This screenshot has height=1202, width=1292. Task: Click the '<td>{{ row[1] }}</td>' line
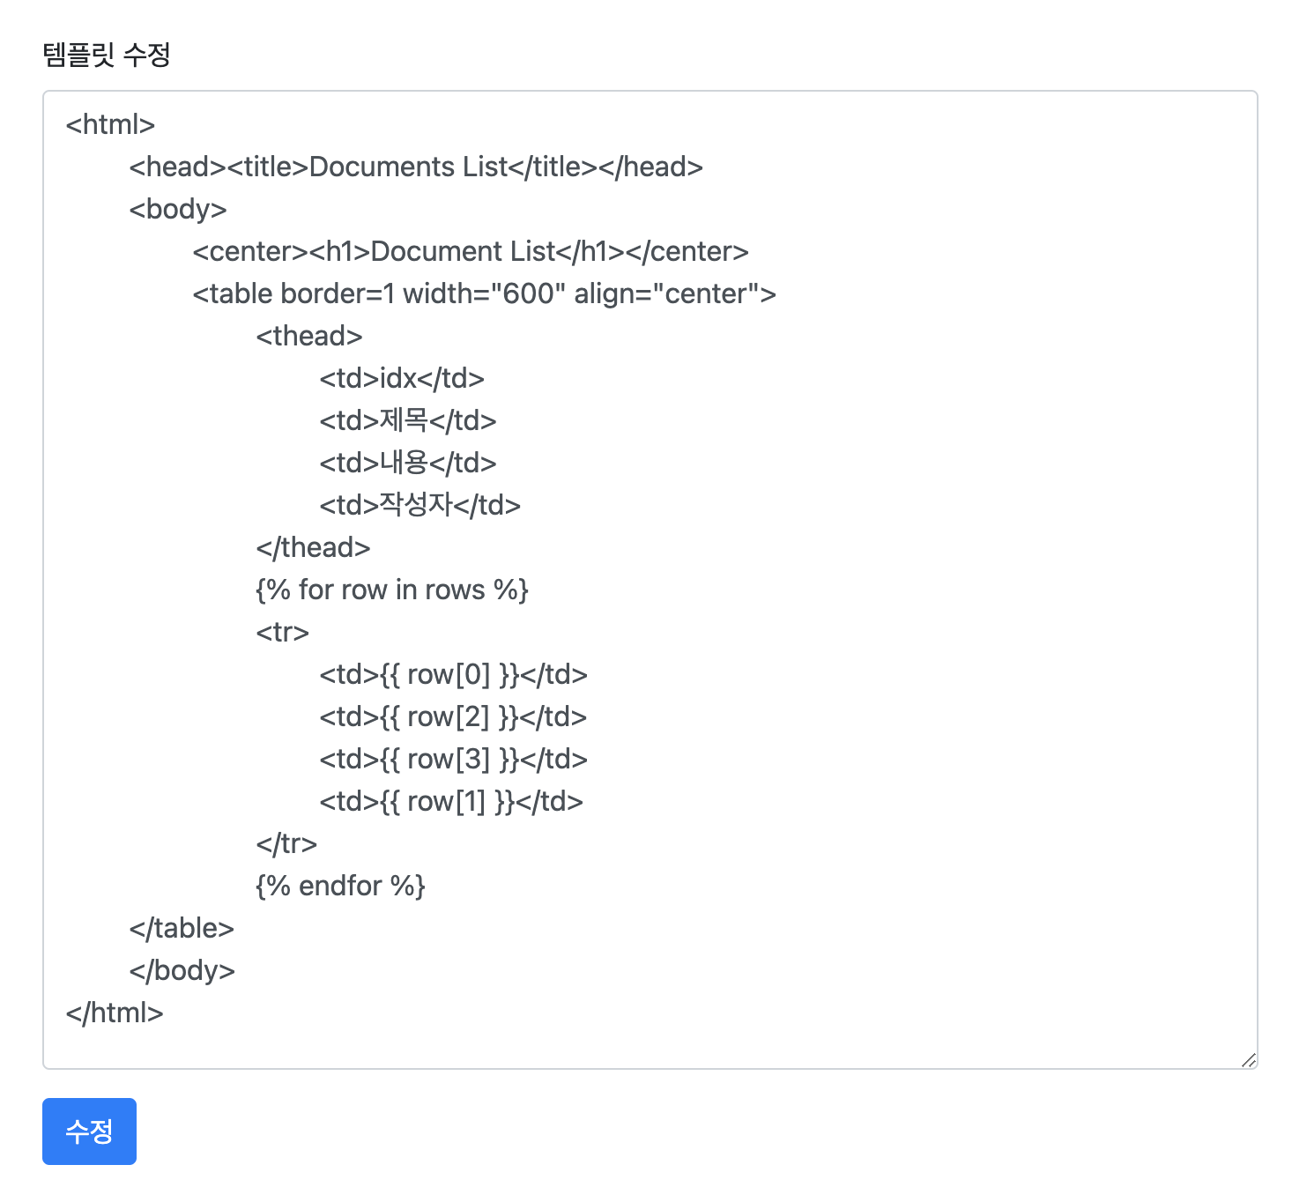(x=451, y=801)
